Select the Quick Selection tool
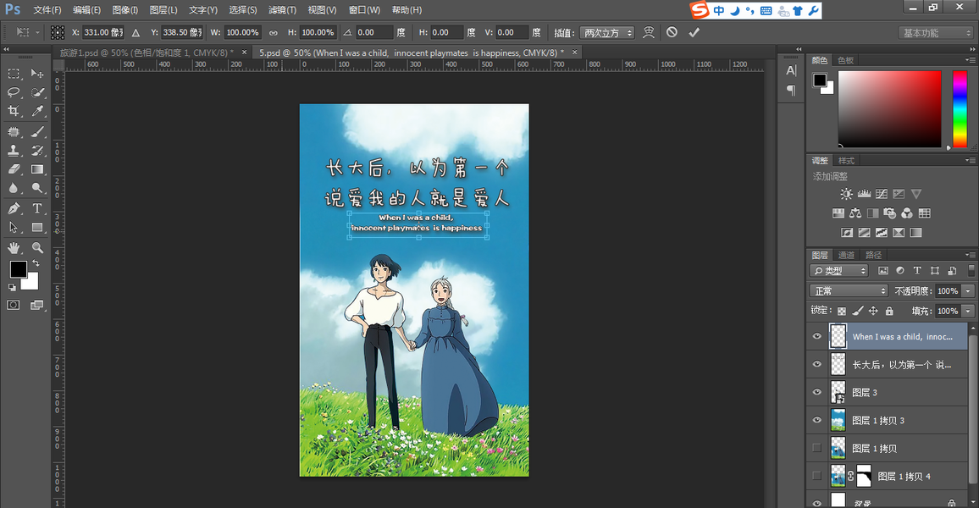This screenshot has width=979, height=508. (x=37, y=92)
